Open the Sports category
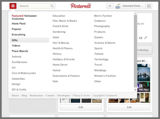160x119 pixels. [x=98, y=48]
